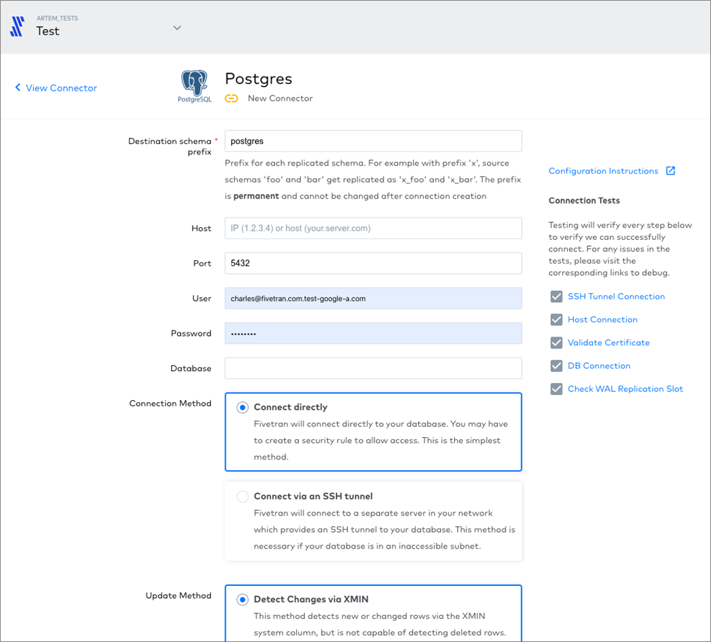Viewport: 711px width, 642px height.
Task: Toggle the SSH Tunnel Connection checkbox
Action: click(556, 297)
